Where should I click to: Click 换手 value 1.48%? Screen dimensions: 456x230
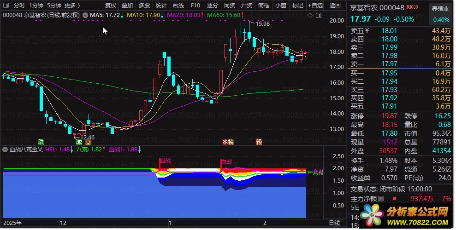coord(388,161)
